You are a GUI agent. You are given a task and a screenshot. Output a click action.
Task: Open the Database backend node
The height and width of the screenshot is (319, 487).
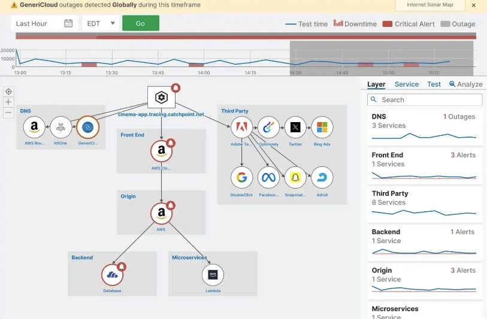pos(112,275)
